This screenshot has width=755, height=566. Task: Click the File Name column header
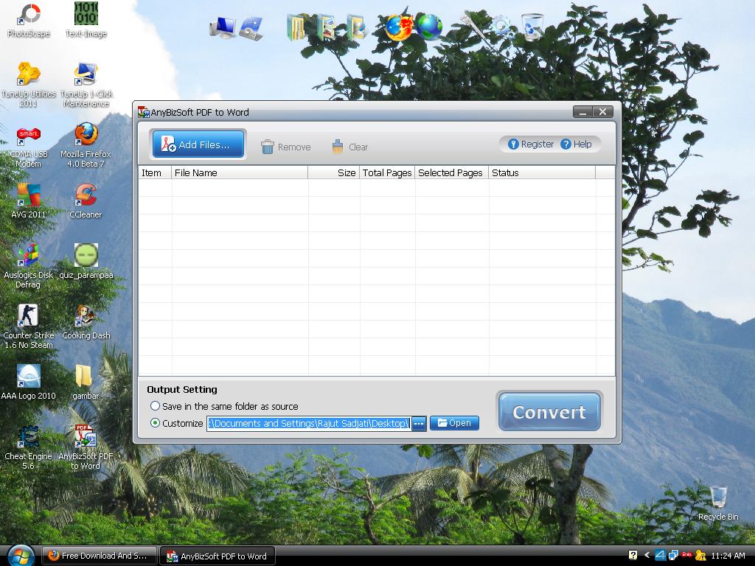[240, 172]
